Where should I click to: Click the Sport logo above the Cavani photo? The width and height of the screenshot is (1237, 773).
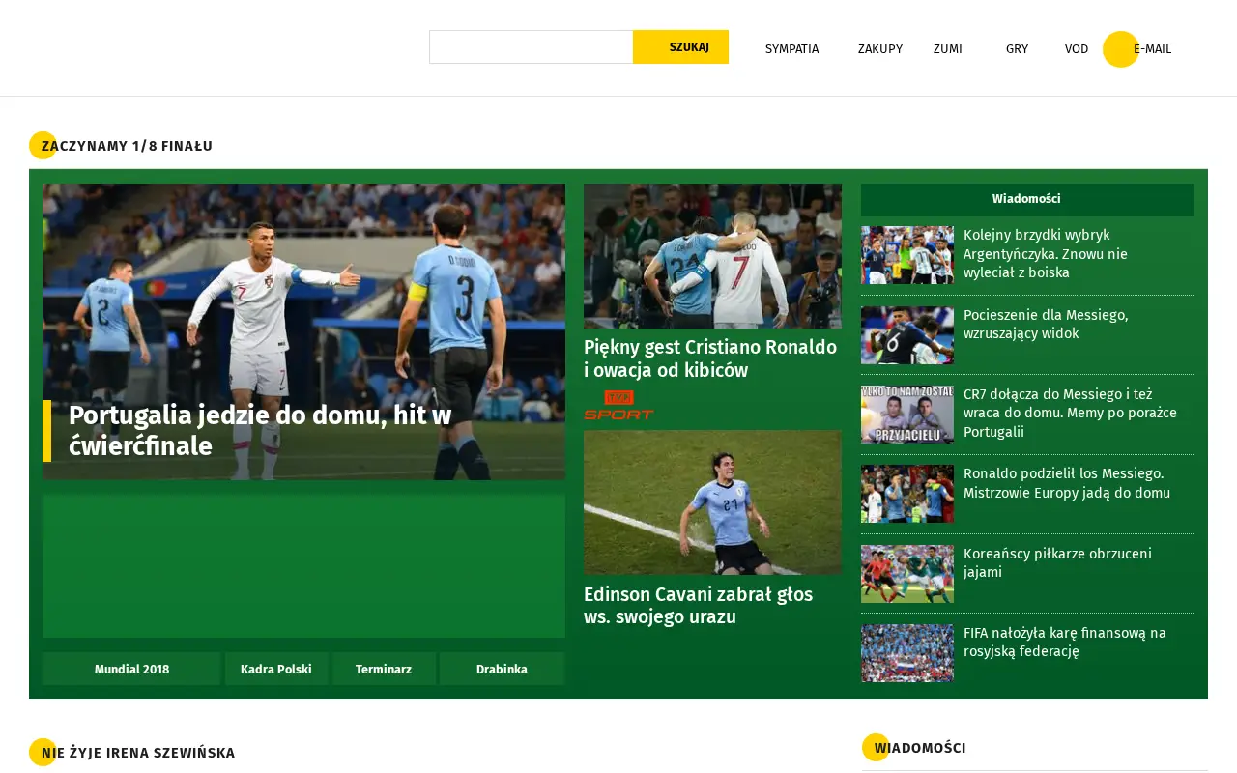pos(618,405)
